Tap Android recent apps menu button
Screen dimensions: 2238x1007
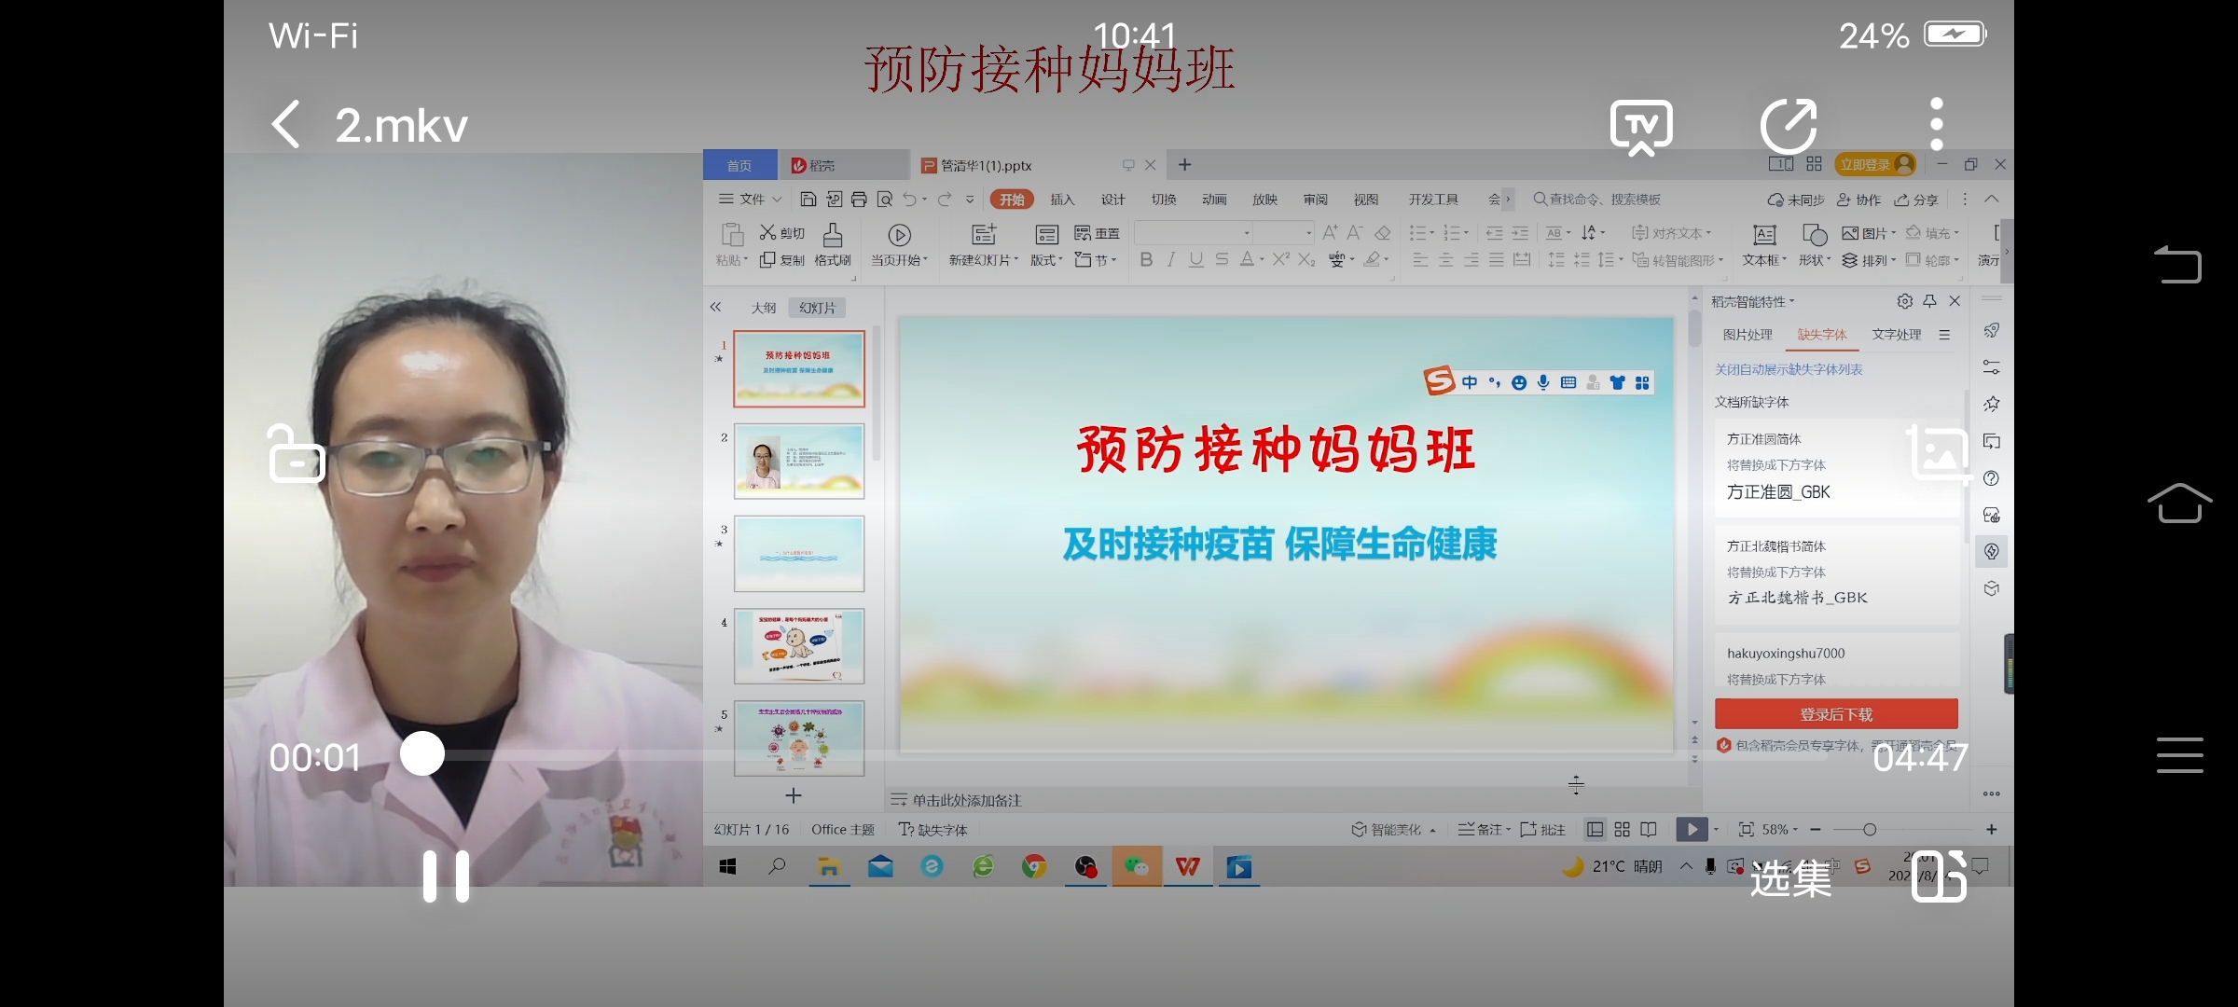2179,755
